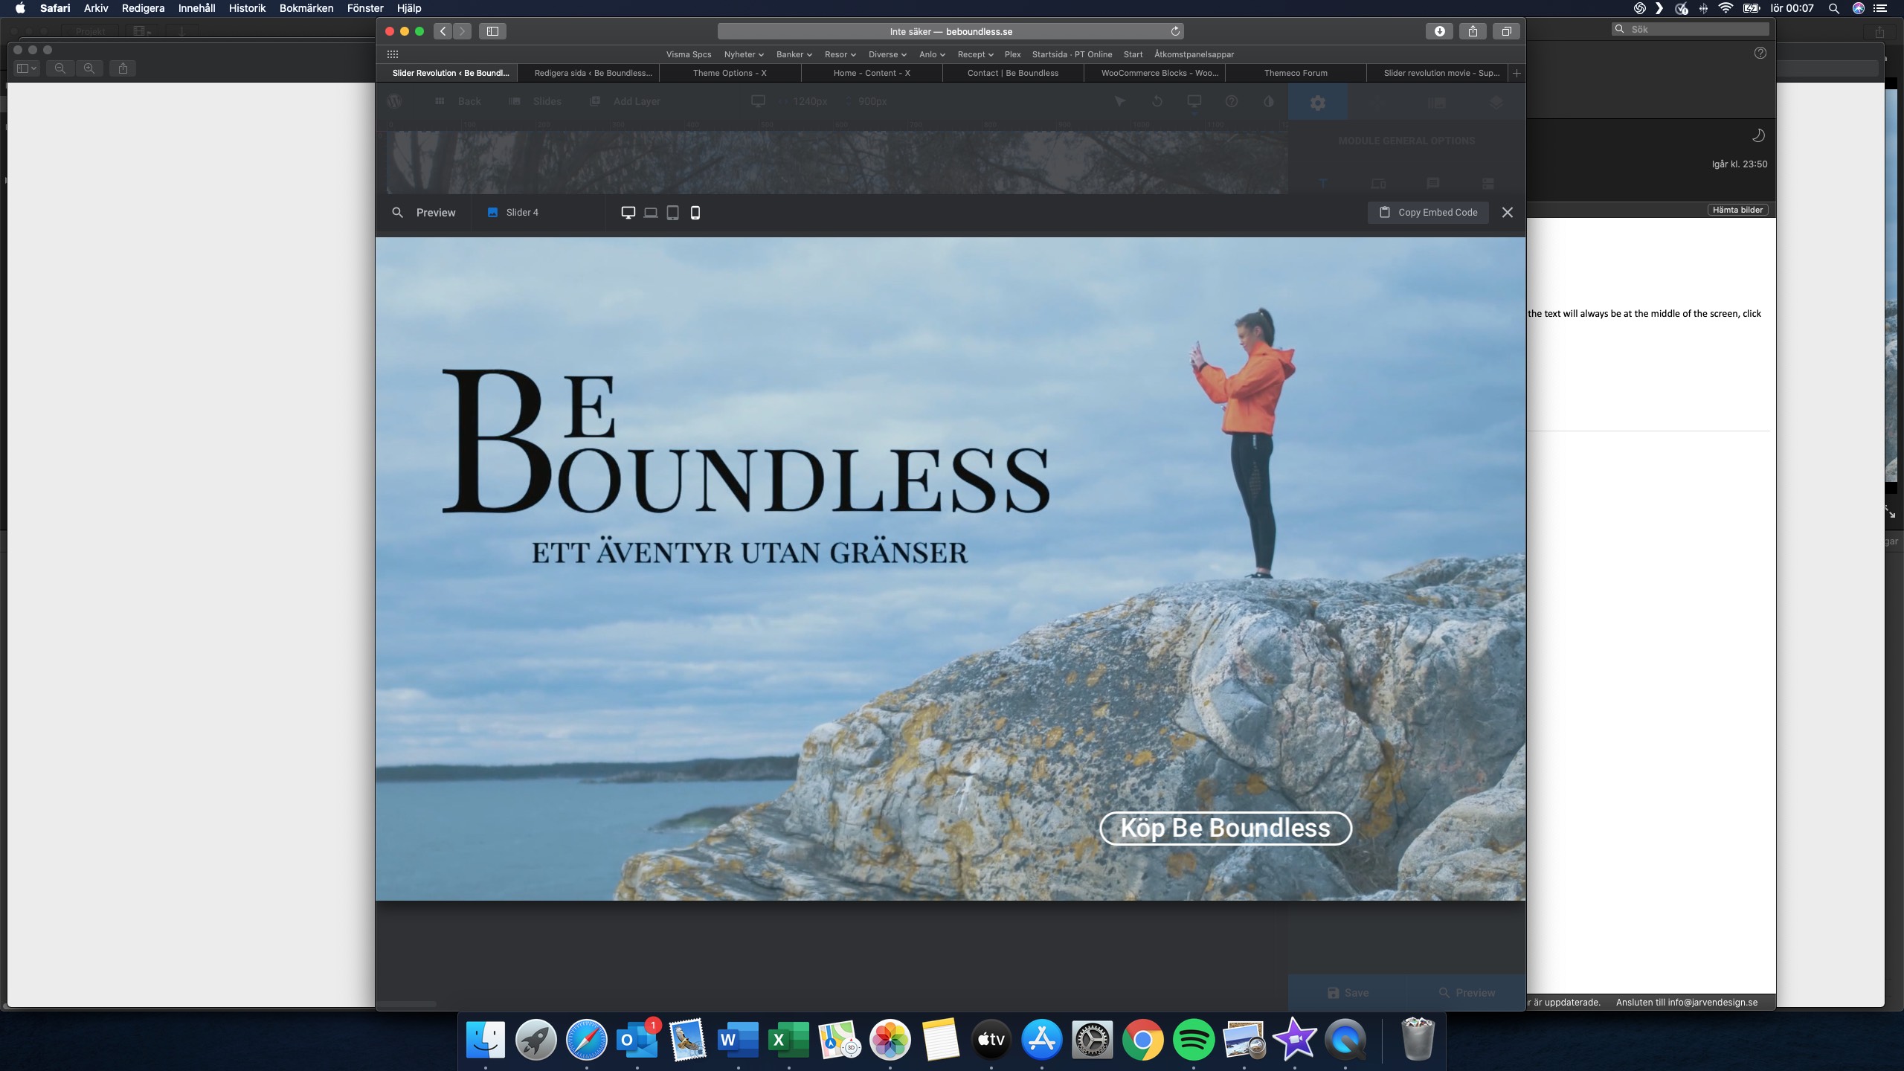Switch preview to mobile phone view
This screenshot has height=1071, width=1904.
695,213
